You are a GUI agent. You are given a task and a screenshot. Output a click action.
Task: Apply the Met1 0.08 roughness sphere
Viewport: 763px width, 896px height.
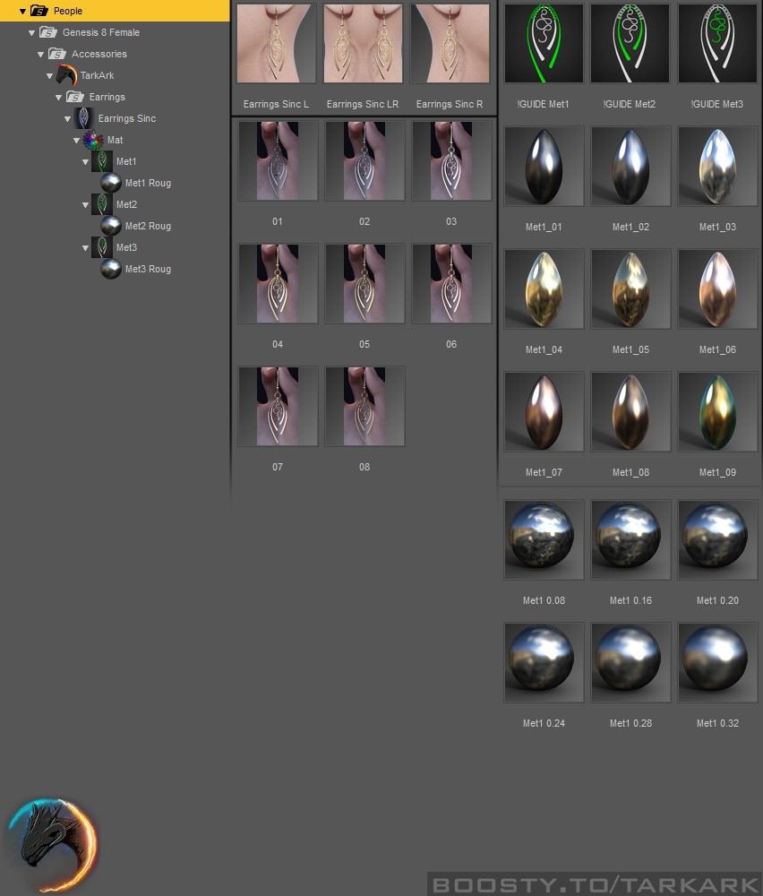(x=543, y=539)
